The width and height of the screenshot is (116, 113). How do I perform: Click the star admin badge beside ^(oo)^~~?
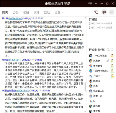pos(112,76)
